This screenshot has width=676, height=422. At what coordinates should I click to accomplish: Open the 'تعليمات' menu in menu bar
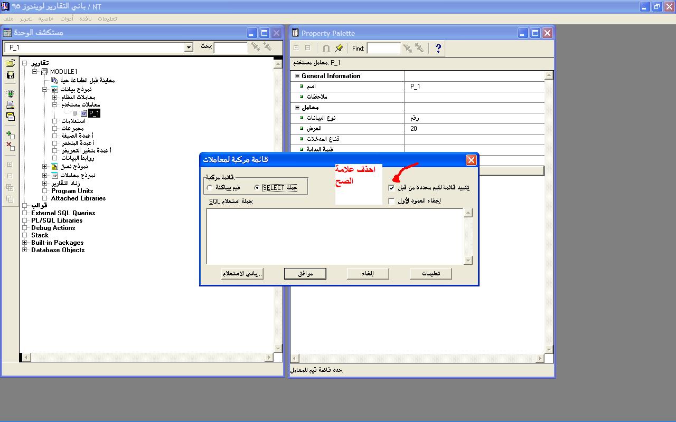point(108,18)
